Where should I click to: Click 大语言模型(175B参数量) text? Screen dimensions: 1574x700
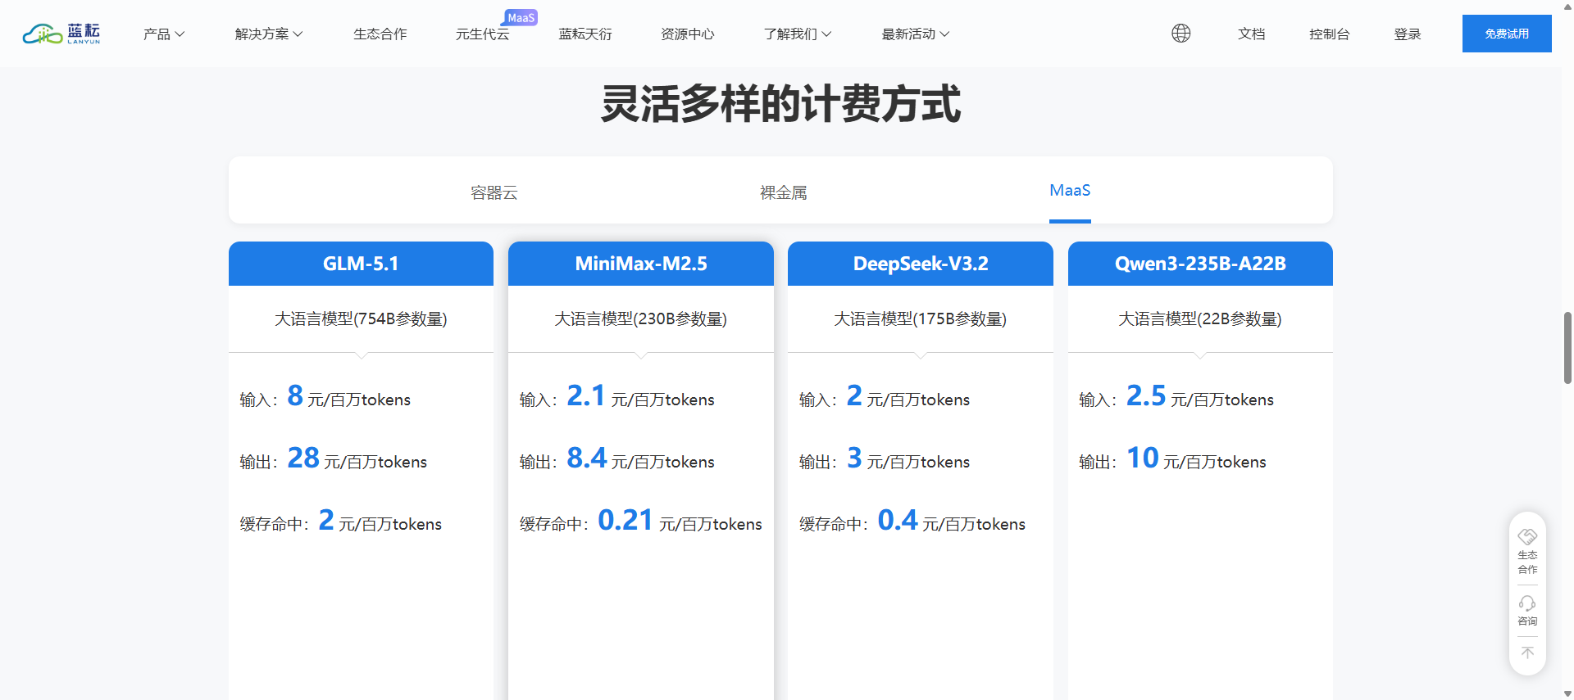(x=921, y=318)
